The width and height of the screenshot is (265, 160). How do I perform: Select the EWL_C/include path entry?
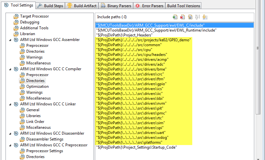pyautogui.click(x=174, y=25)
